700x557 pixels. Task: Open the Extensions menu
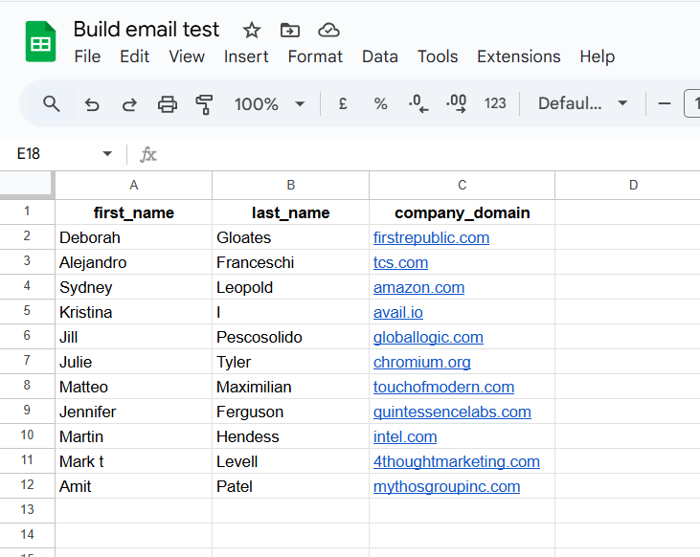tap(518, 56)
